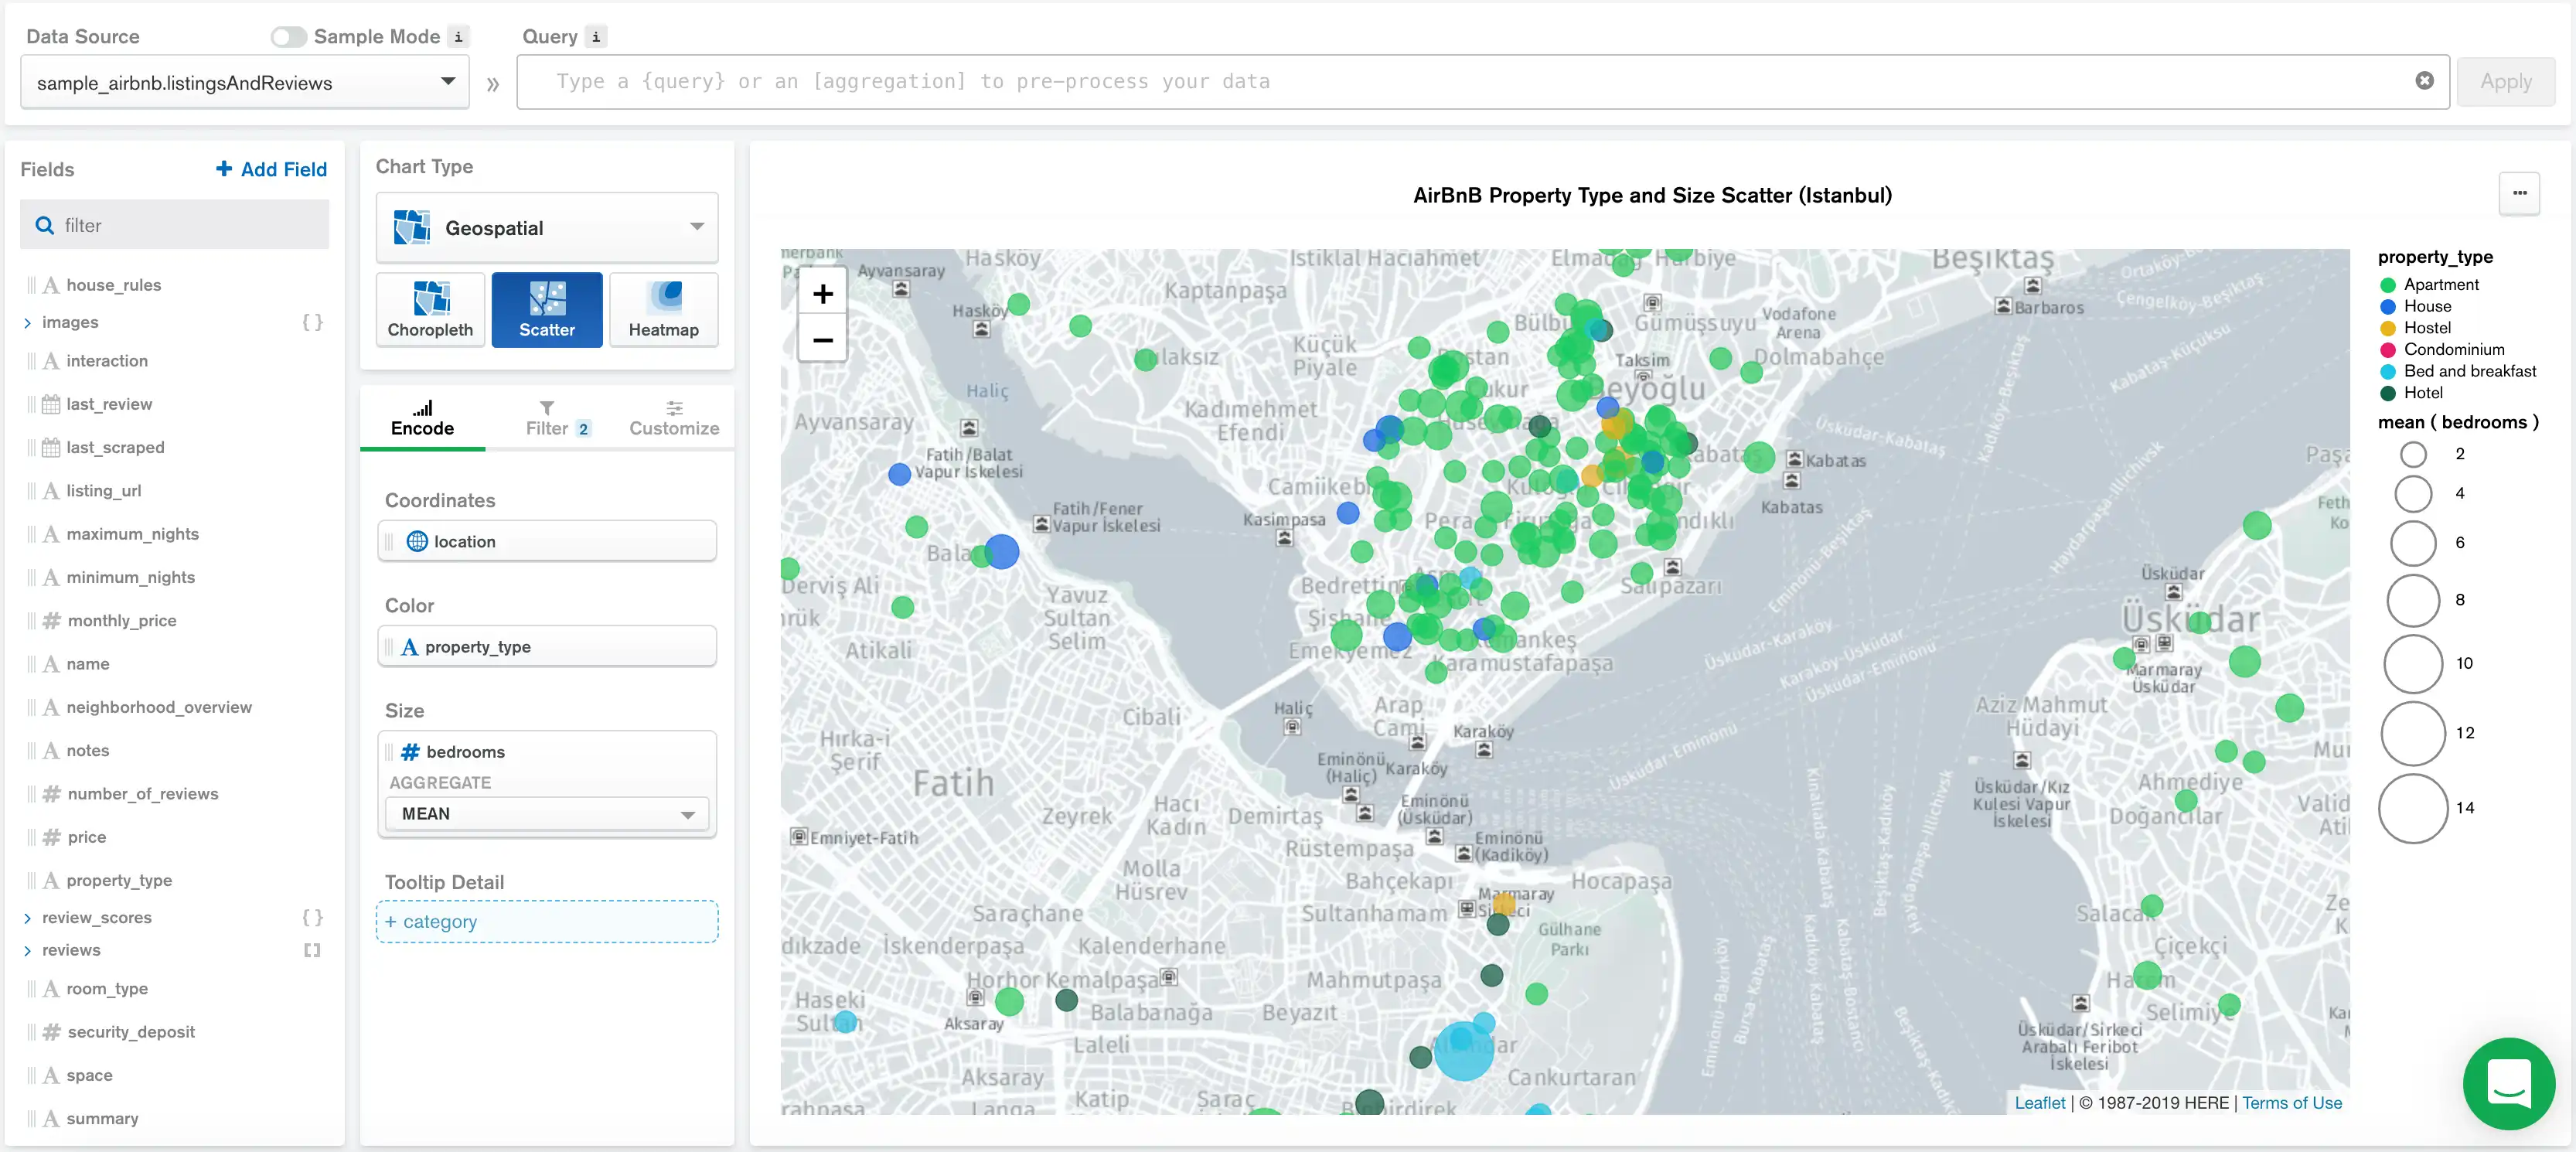This screenshot has height=1152, width=2576.
Task: Open the chart ellipsis options menu
Action: [2520, 193]
